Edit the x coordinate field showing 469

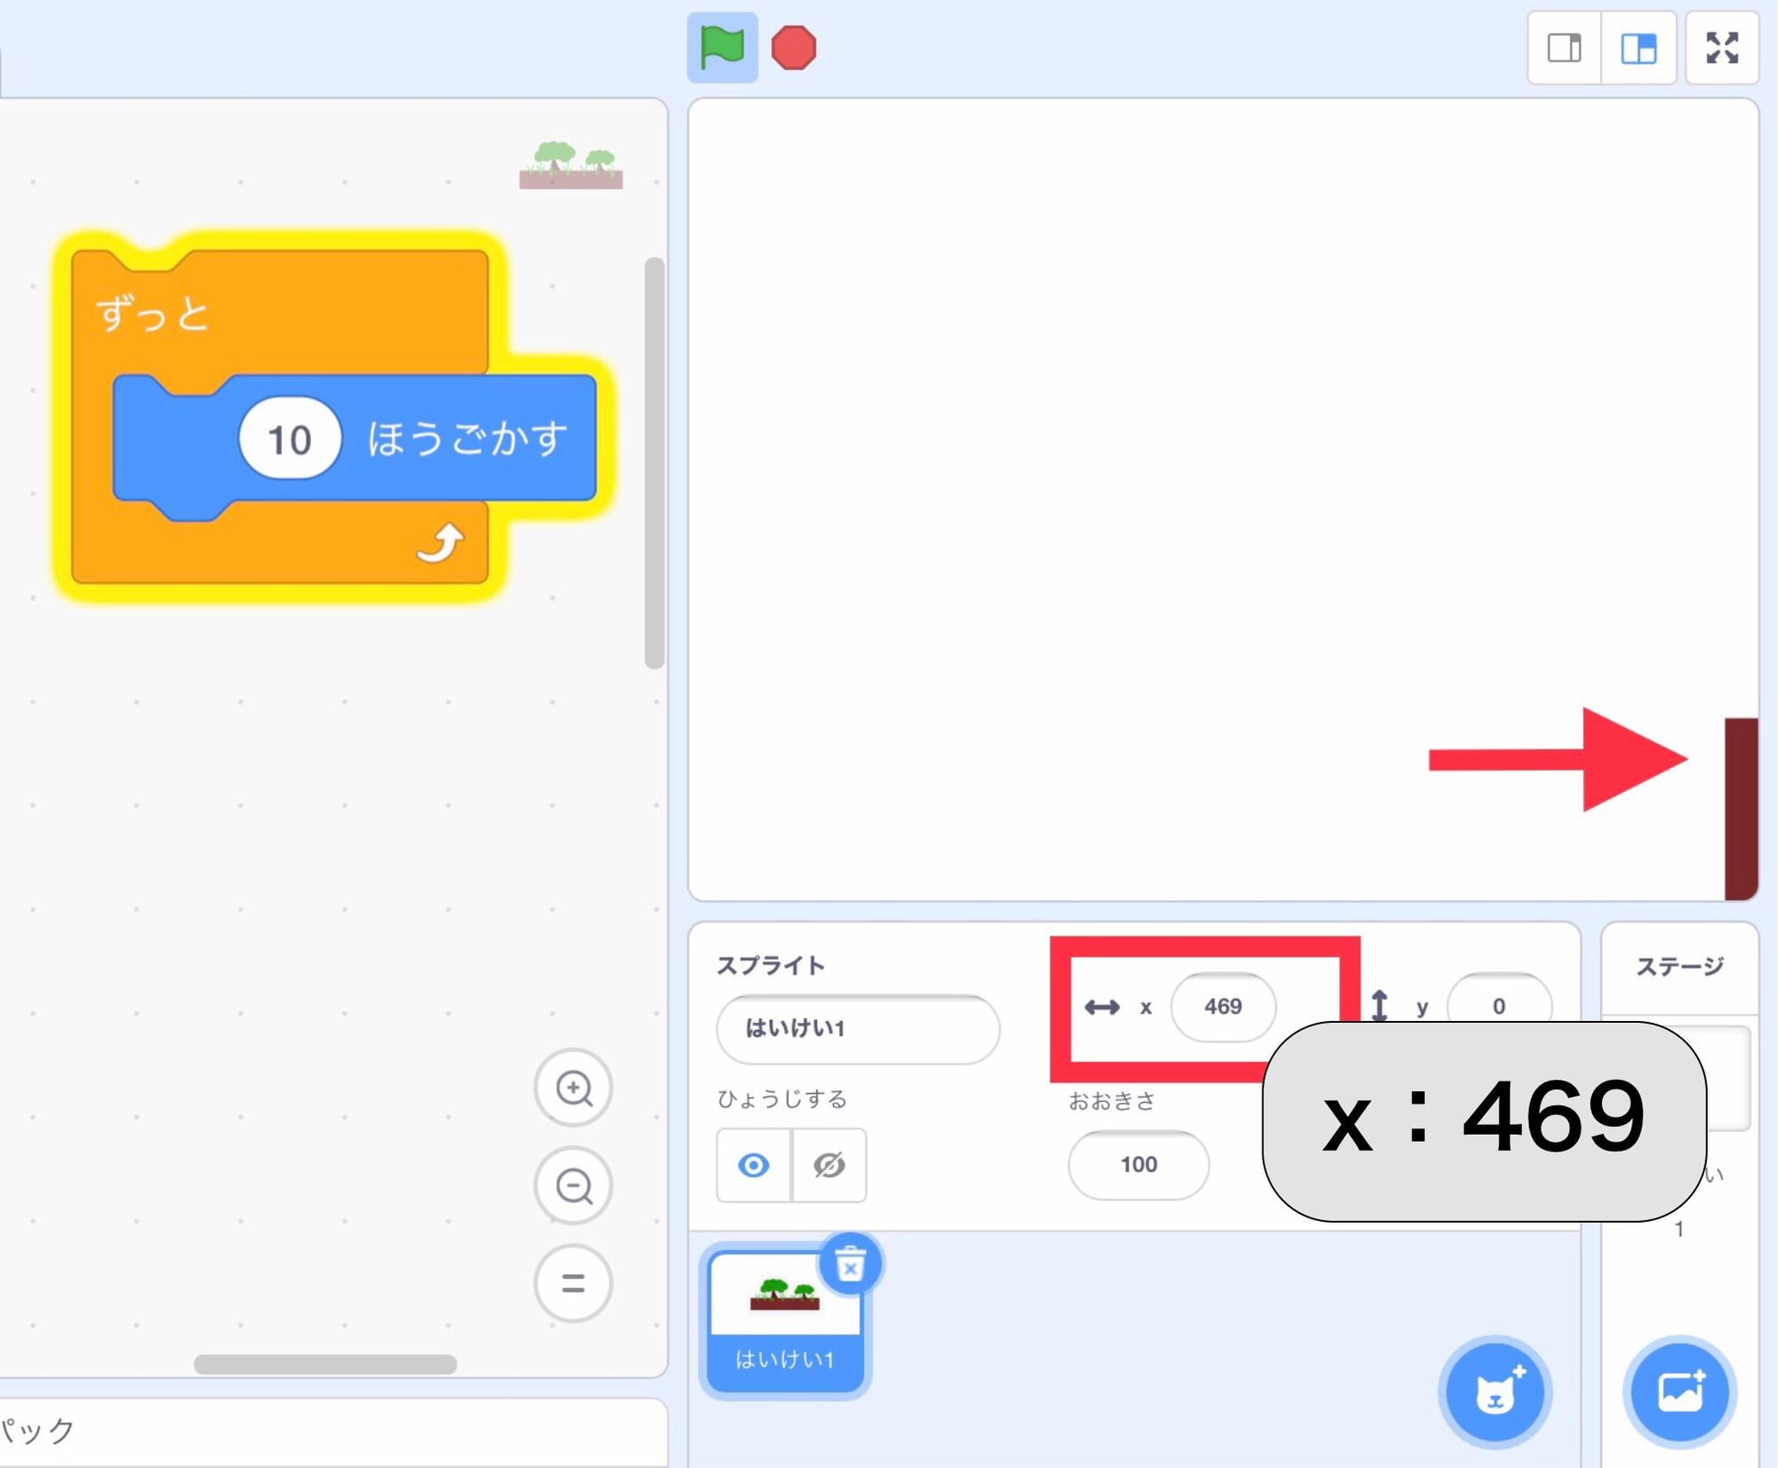tap(1224, 1007)
